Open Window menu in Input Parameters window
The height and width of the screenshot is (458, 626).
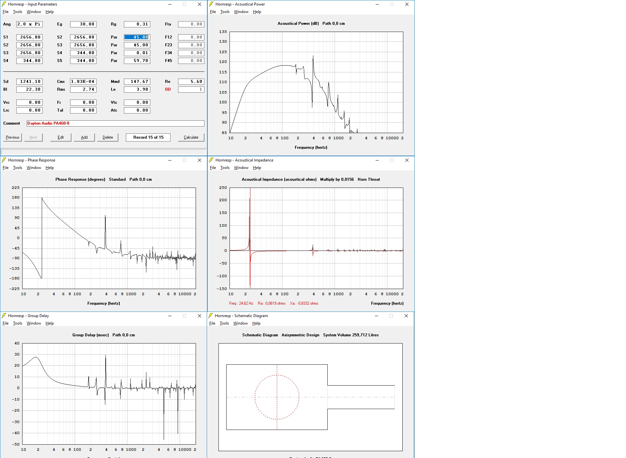(34, 12)
